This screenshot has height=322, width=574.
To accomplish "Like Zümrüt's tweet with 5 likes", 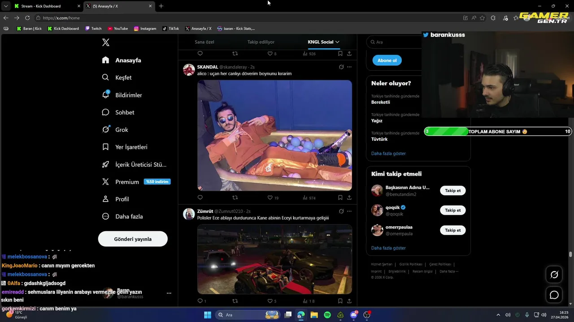I will [x=272, y=301].
